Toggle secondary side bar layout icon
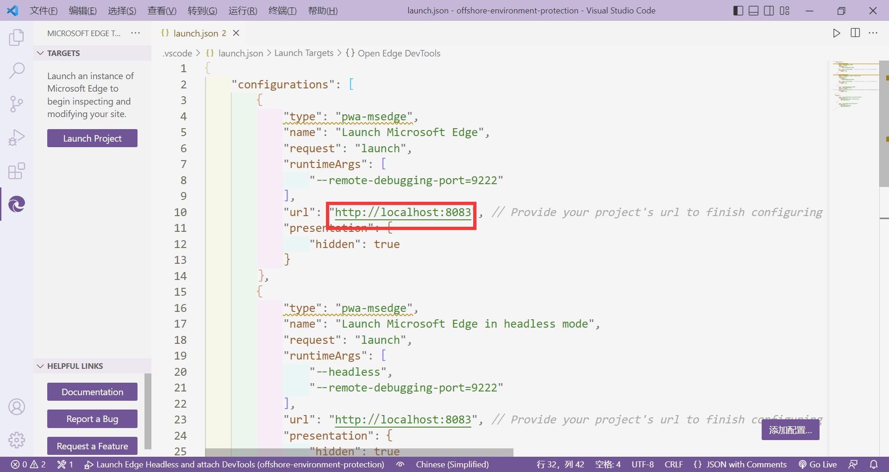Image resolution: width=889 pixels, height=472 pixels. [x=769, y=11]
